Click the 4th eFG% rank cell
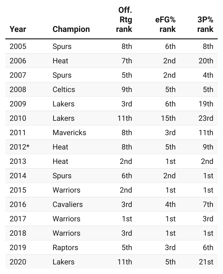Screen dimensions: 223x274 [x=170, y=204]
